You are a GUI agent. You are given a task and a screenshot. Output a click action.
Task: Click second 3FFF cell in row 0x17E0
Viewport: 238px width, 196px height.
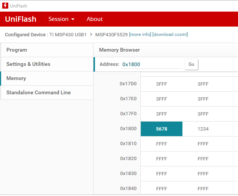pyautogui.click(x=203, y=99)
